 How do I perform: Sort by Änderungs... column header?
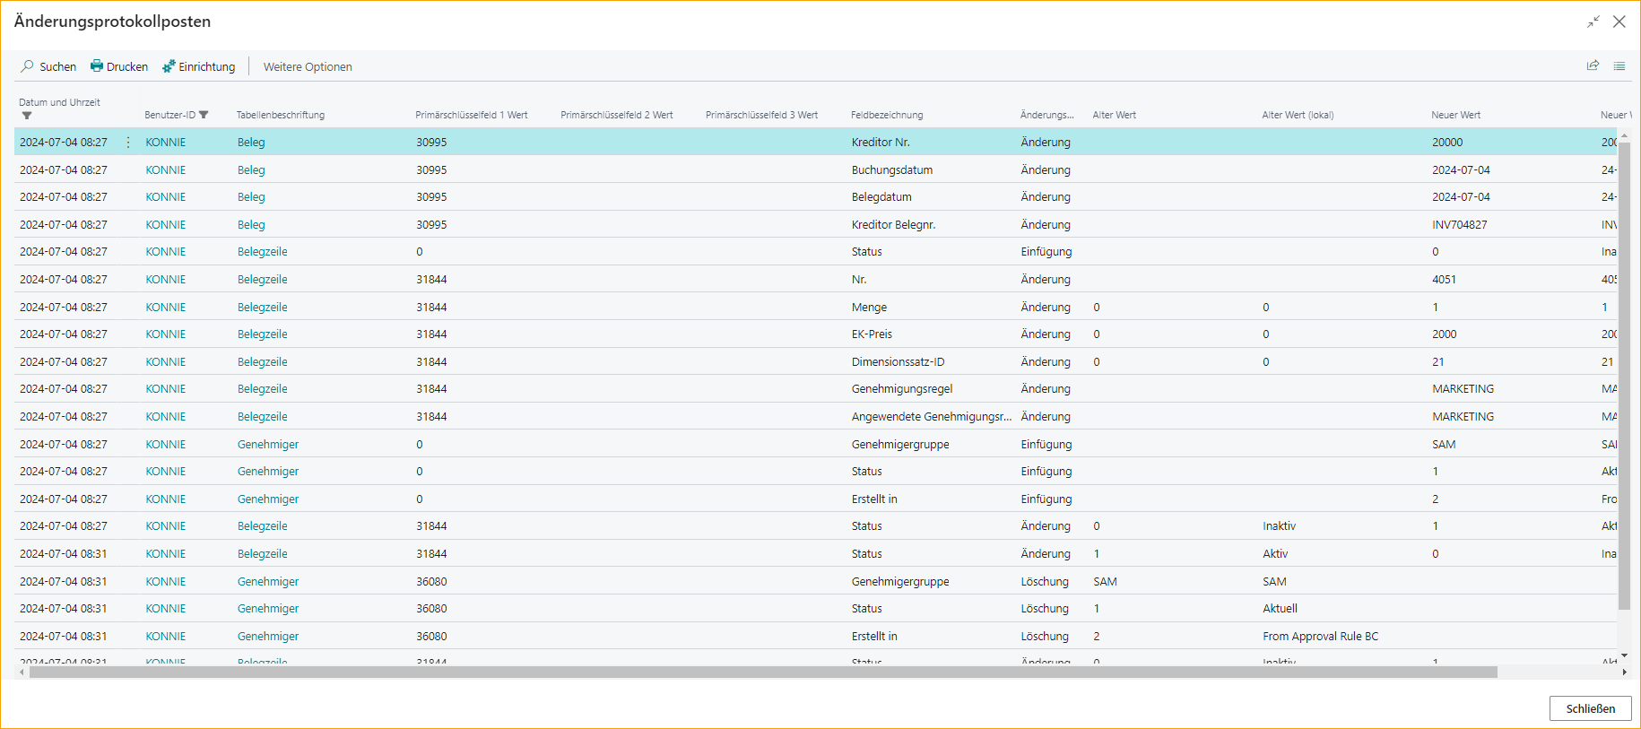pyautogui.click(x=1047, y=115)
